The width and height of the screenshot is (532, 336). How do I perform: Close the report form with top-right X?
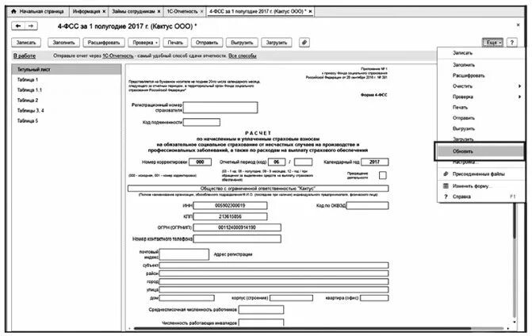point(518,25)
